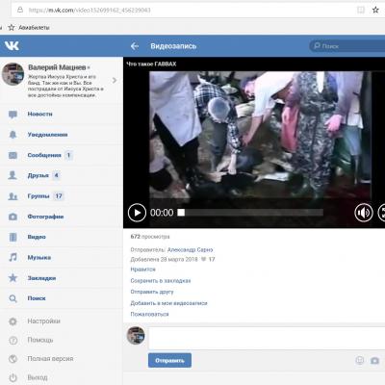Click the 672 просмотра view count
Viewport: 385px width, 385px height.
point(150,237)
